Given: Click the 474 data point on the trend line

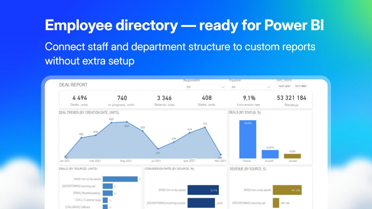Looking at the screenshot, I should [189, 133].
